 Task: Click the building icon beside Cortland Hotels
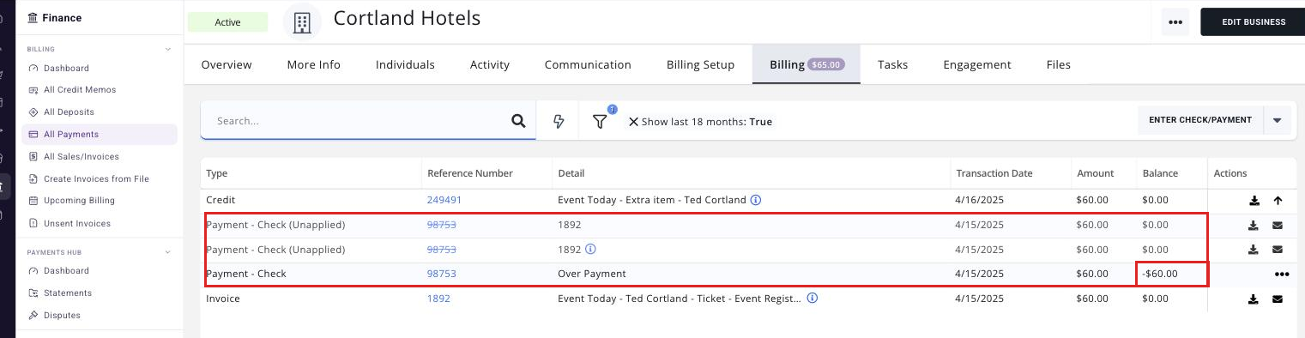(302, 22)
